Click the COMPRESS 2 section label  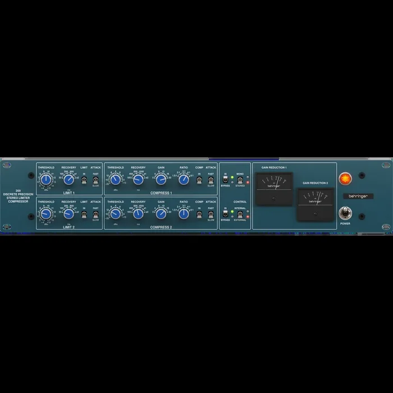tap(161, 227)
